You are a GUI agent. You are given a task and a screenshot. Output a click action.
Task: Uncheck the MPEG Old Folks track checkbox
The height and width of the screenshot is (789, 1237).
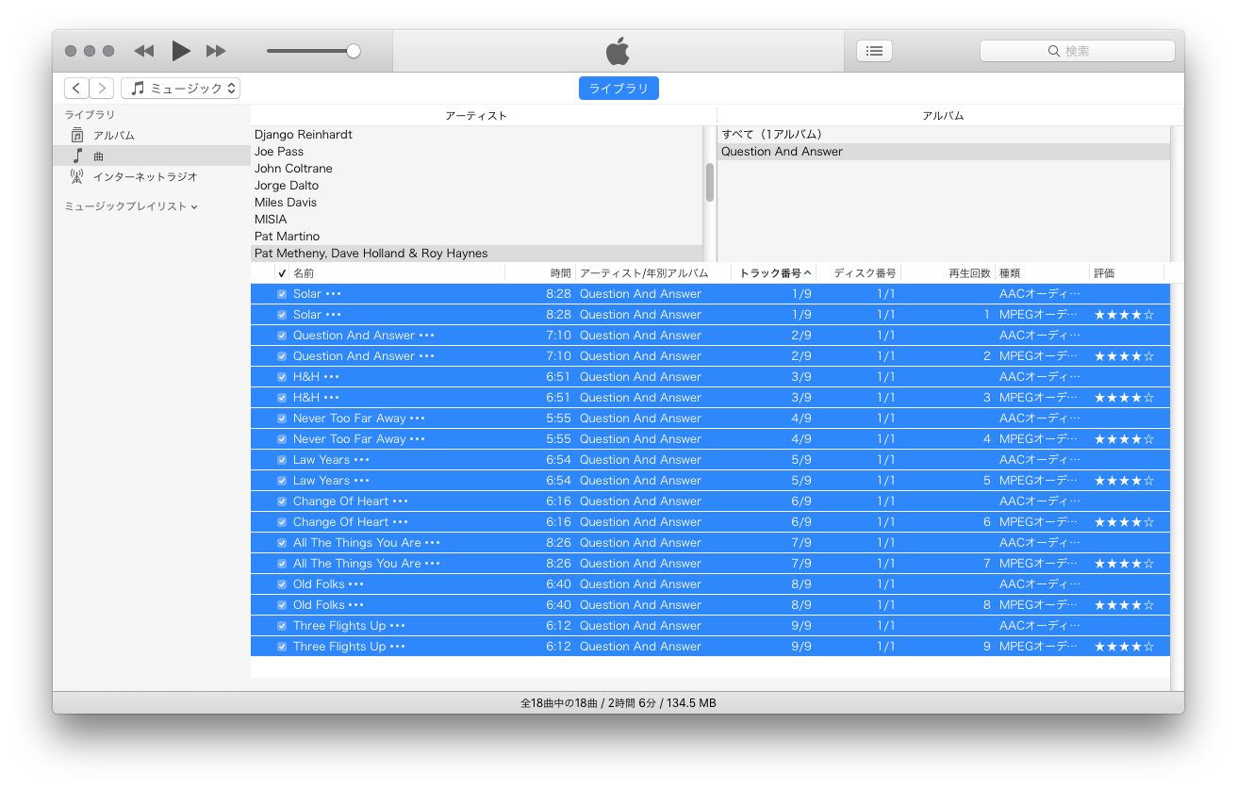pos(282,605)
